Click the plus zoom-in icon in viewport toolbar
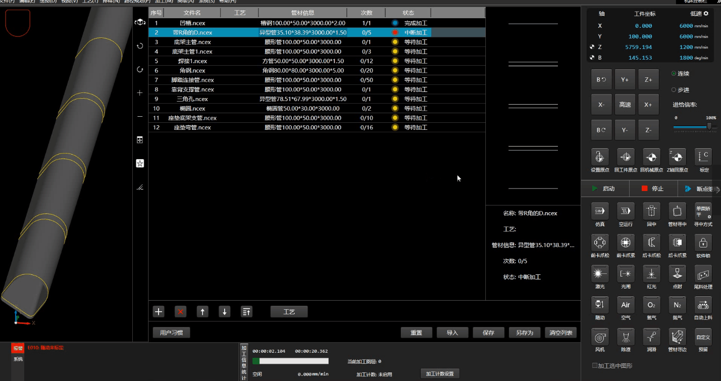The width and height of the screenshot is (721, 381). click(140, 93)
